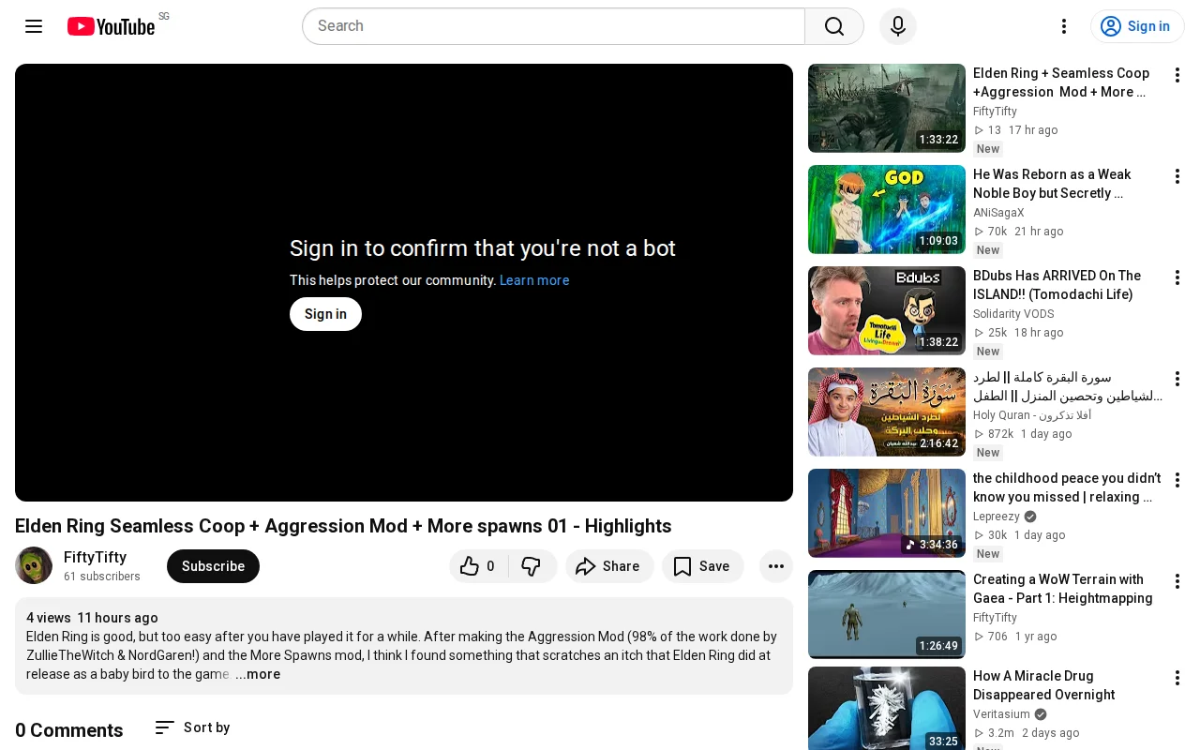The width and height of the screenshot is (1200, 750).
Task: Open 'Creating a WoW Terrain with Gaea' title
Action: 1063,589
